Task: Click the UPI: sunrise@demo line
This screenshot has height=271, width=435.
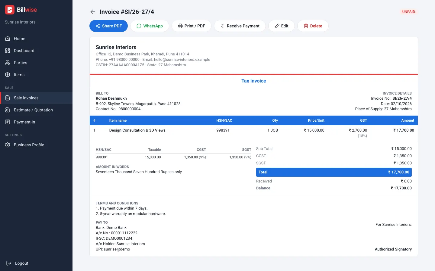Action: click(x=113, y=249)
